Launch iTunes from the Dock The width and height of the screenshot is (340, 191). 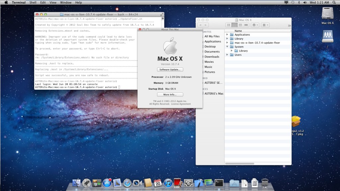168,183
